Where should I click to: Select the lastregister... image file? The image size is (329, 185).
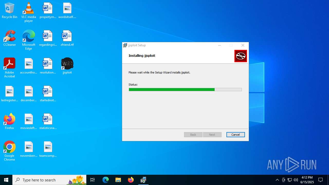[x=10, y=94]
